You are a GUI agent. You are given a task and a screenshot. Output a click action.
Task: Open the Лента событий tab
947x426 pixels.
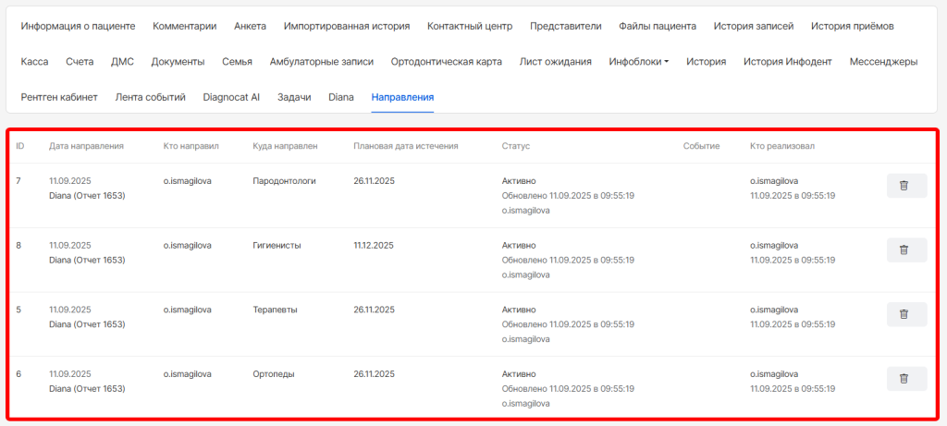pyautogui.click(x=151, y=97)
